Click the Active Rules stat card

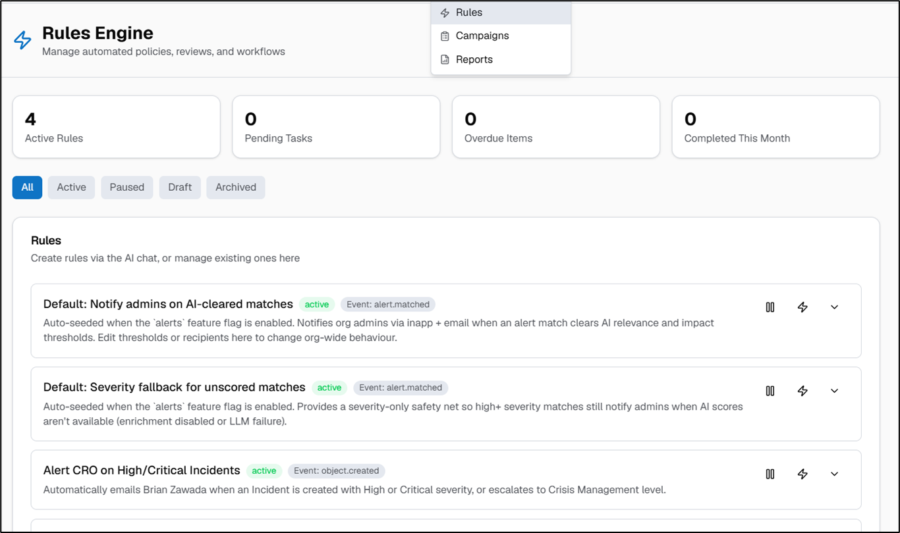point(116,127)
